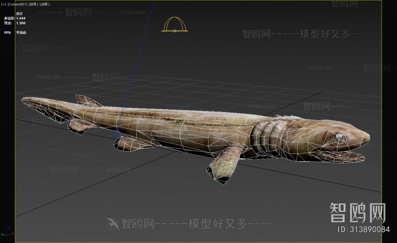Screen dimensions: 397x243
Task: Open the [标准] shading quality menu
Action: 33,4
